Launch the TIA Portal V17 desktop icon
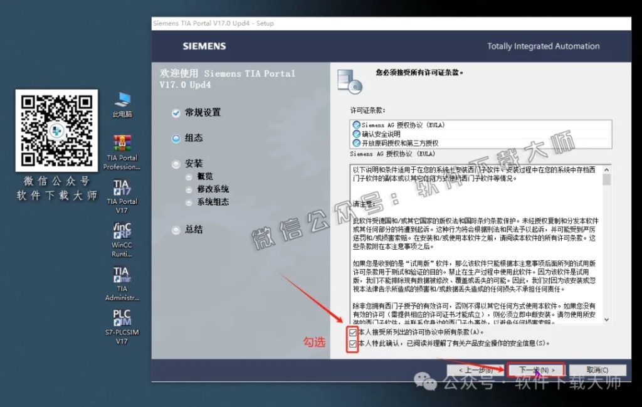This screenshot has width=642, height=407. click(x=121, y=187)
